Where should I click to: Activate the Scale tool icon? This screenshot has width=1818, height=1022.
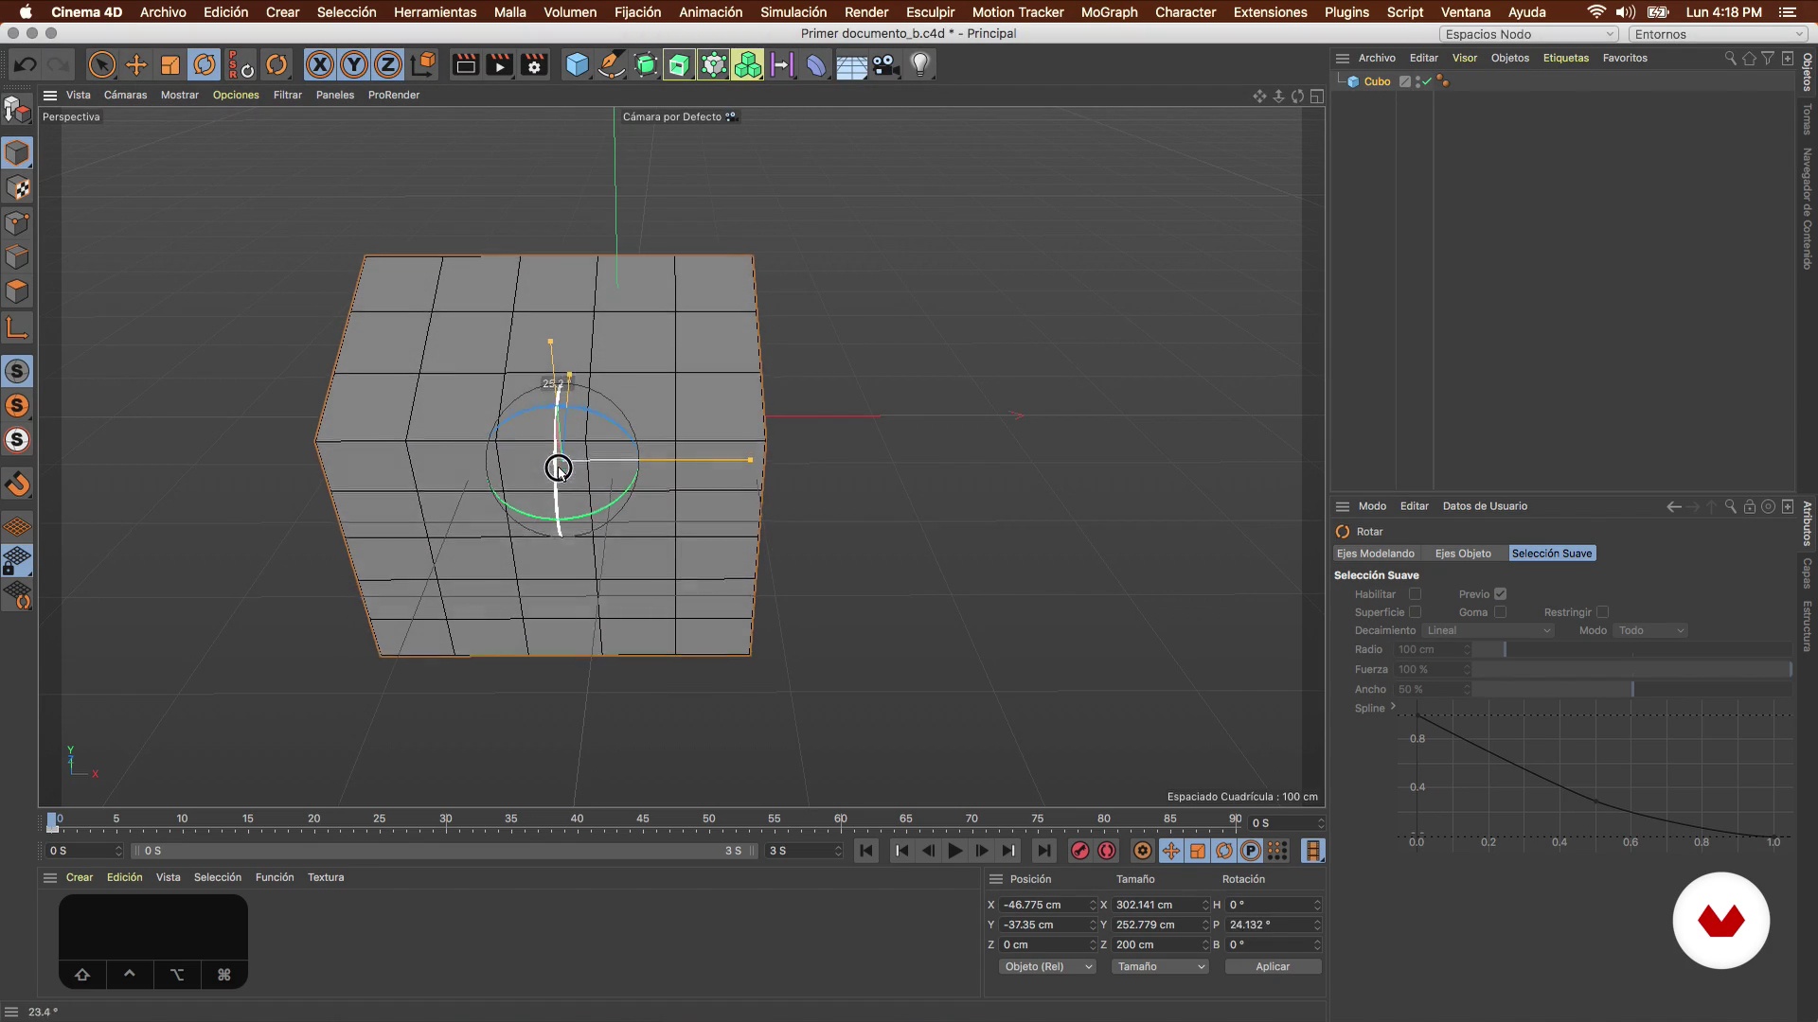tap(170, 65)
